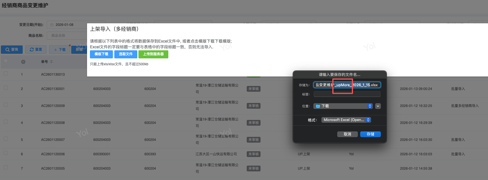Screen dimensions: 488x180
Task: Click 未审核 status tag in row AC2601130001
Action: (254, 89)
